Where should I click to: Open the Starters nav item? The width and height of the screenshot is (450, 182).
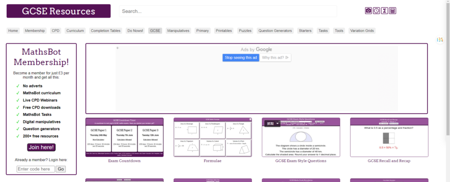point(305,31)
